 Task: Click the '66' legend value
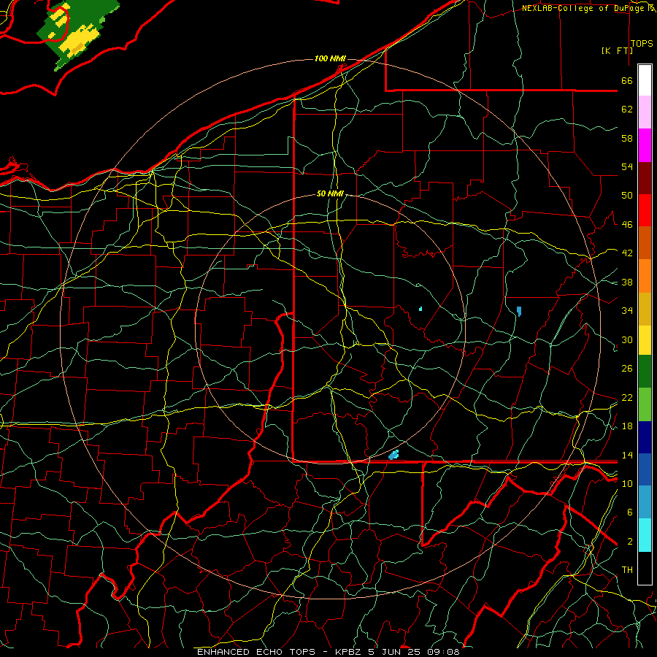click(x=627, y=80)
